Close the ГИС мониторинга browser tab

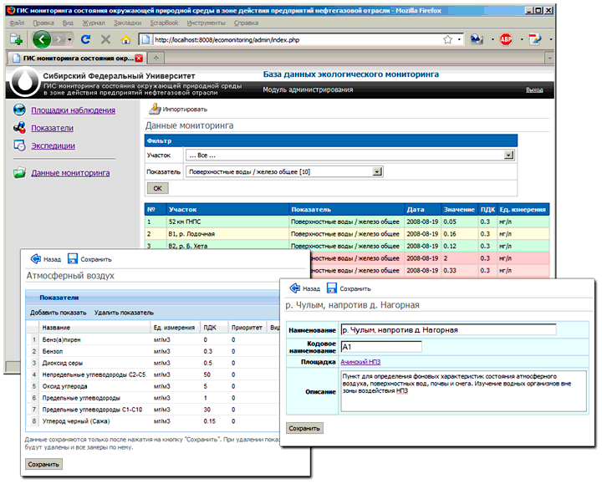point(139,59)
